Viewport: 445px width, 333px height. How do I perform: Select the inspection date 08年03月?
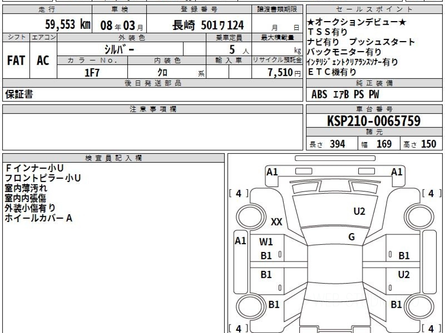click(x=122, y=26)
